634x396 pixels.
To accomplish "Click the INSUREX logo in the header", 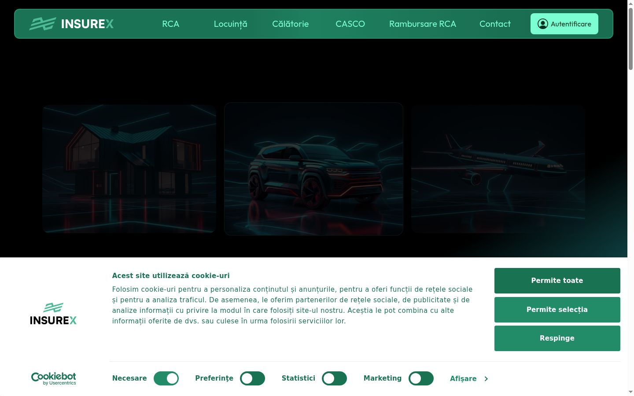I will tap(71, 24).
